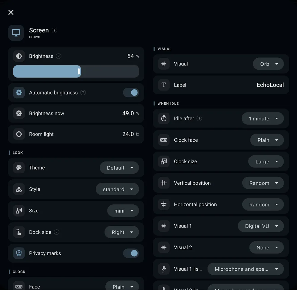Open the Clock face Plain dropdown

267,140
